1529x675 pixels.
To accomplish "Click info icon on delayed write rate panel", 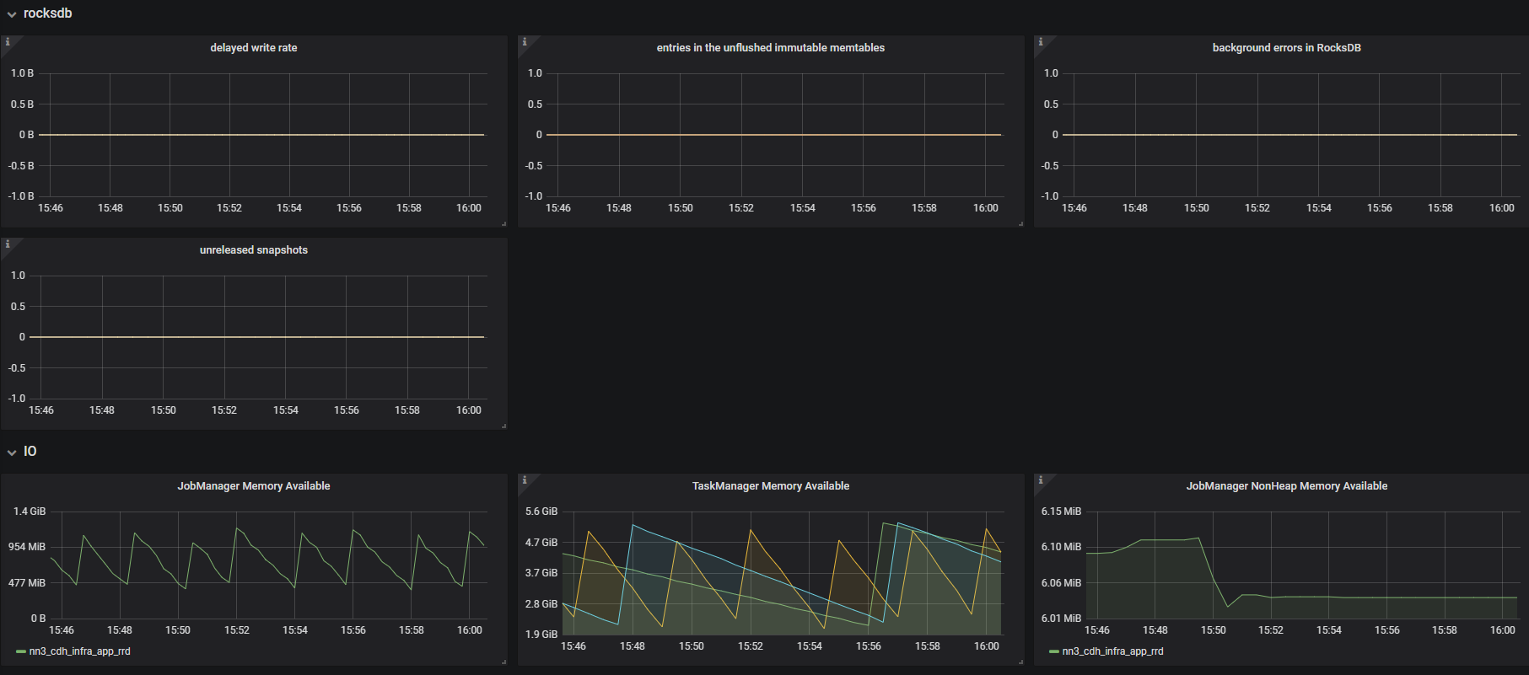I will 7,41.
